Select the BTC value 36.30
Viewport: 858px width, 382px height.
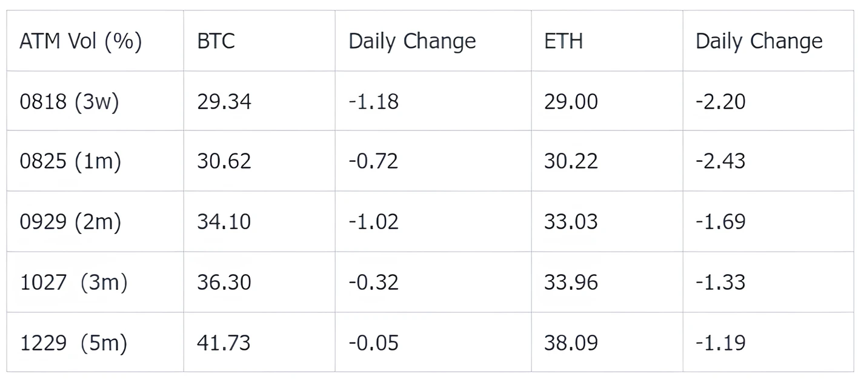click(224, 283)
